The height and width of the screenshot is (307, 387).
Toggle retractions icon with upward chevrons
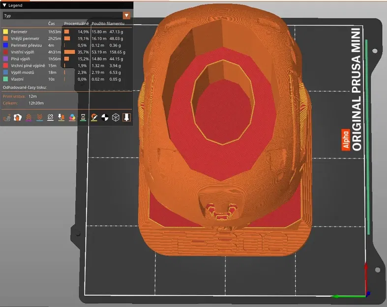click(29, 117)
